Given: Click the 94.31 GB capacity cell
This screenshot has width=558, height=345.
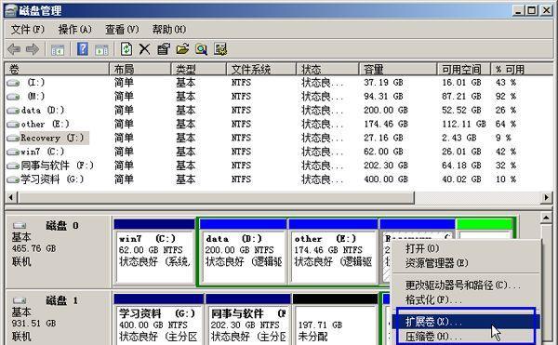Looking at the screenshot, I should [383, 97].
